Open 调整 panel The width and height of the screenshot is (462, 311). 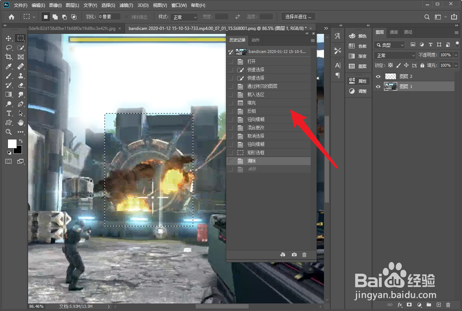pos(357,91)
